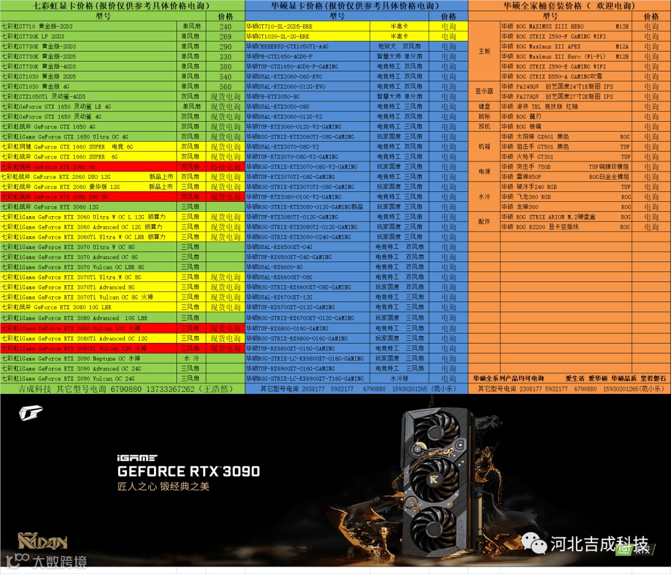The image size is (671, 574).
Task: Select '七彩虹iGame GeForce RTX 3070 Vulcan OC LHR 8G'
Action: (x=89, y=267)
